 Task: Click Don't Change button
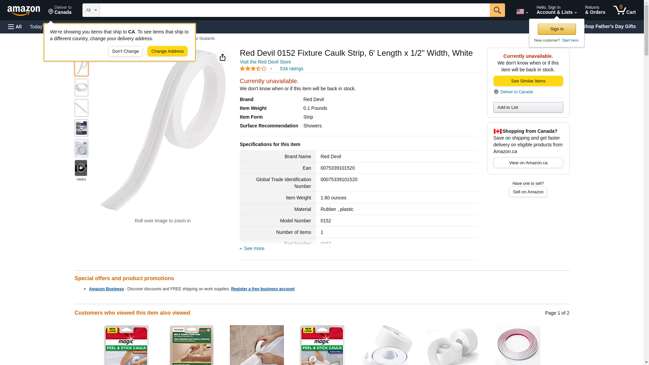(125, 51)
